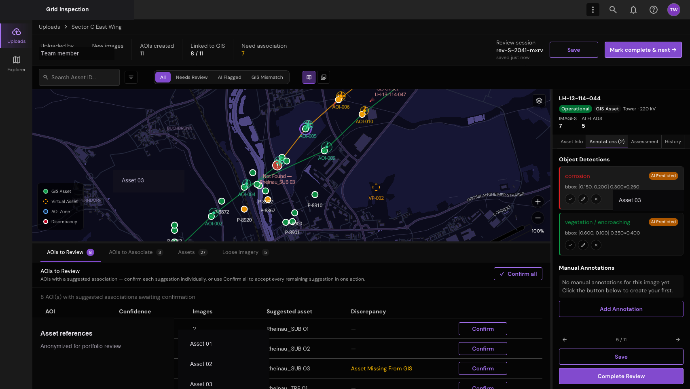Open the filter options icon
This screenshot has width=690, height=389.
[131, 77]
